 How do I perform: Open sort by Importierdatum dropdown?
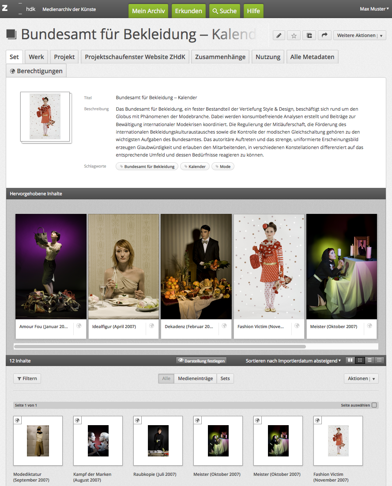[x=293, y=361]
